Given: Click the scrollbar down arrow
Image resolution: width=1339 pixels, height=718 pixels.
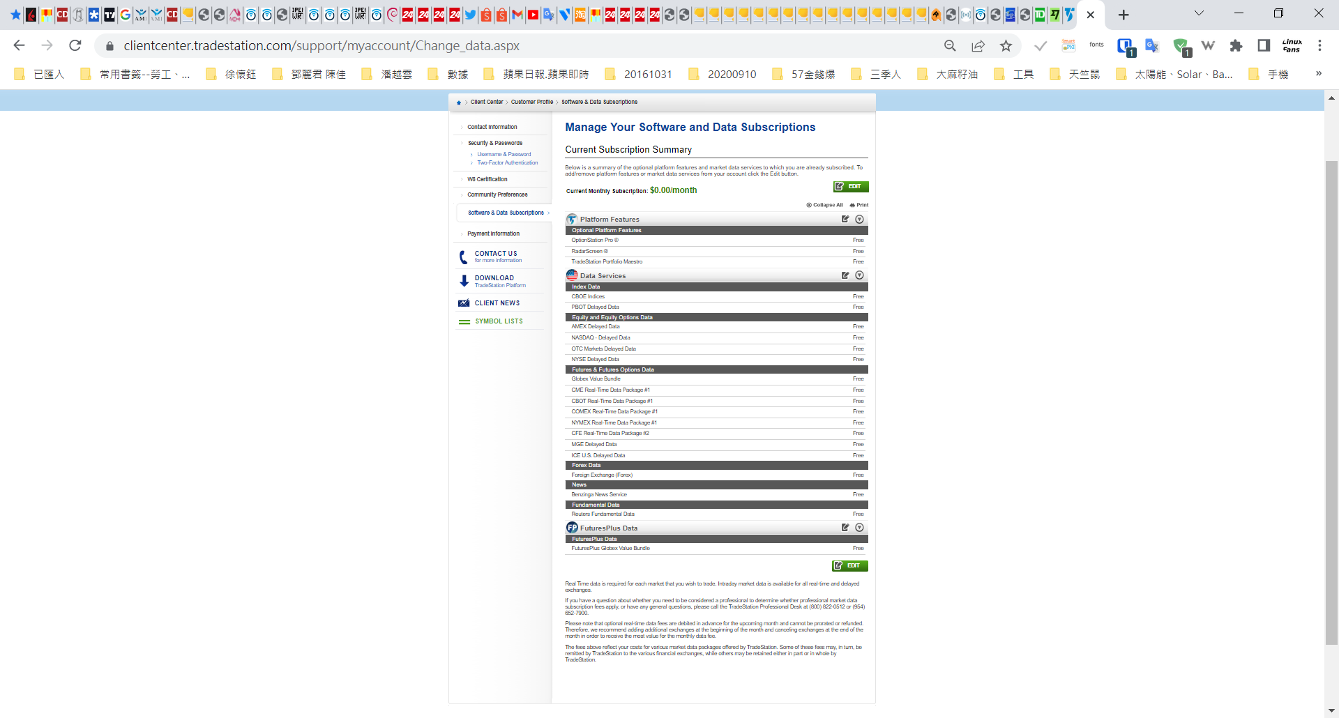Looking at the screenshot, I should click(x=1331, y=710).
